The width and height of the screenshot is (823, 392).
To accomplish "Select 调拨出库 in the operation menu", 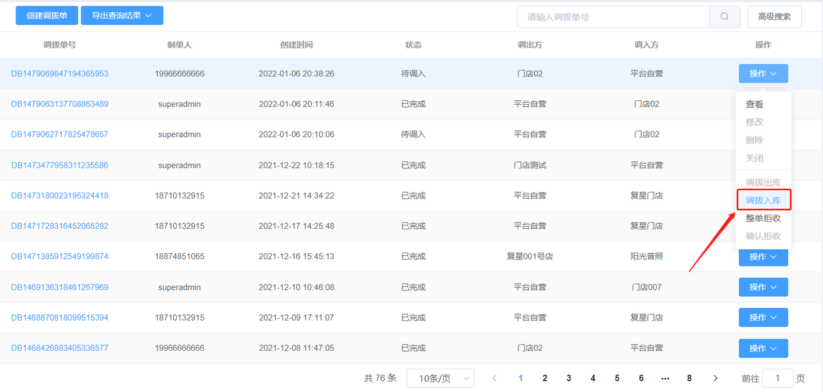I will [763, 183].
